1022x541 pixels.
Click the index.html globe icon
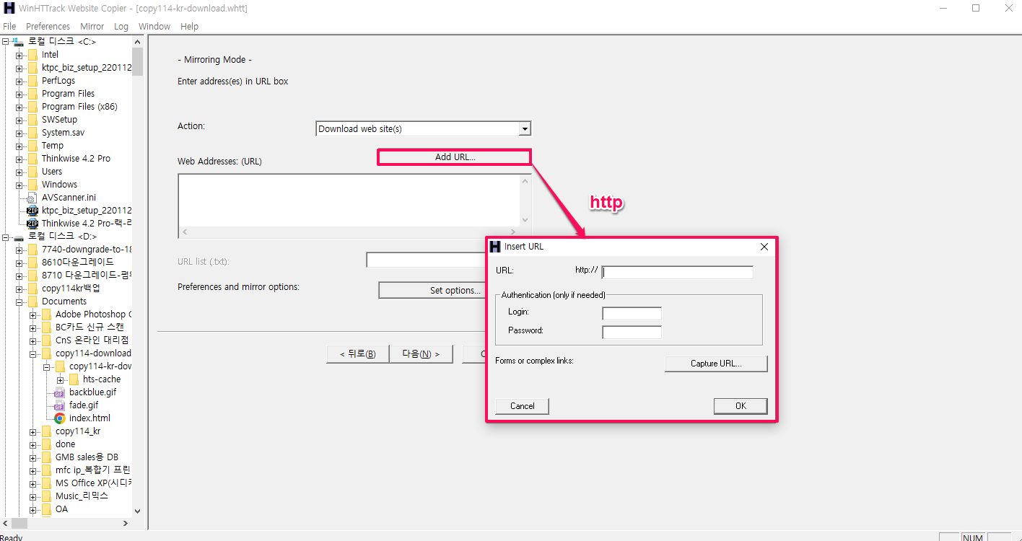click(58, 418)
